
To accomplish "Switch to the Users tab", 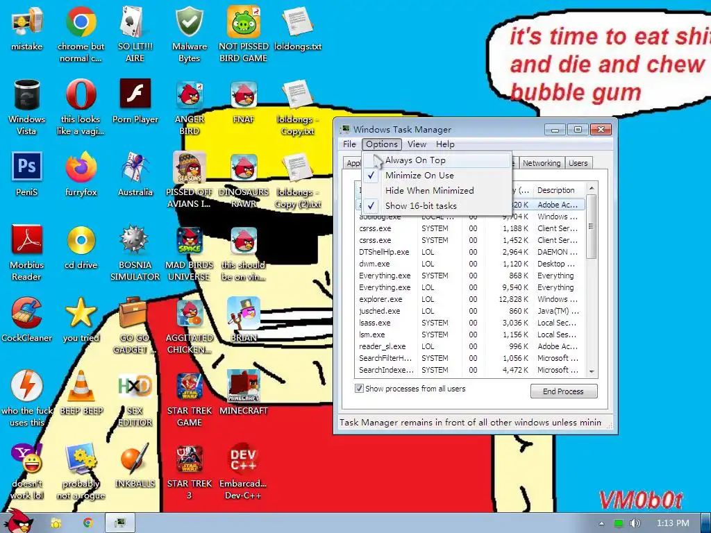I will point(578,163).
